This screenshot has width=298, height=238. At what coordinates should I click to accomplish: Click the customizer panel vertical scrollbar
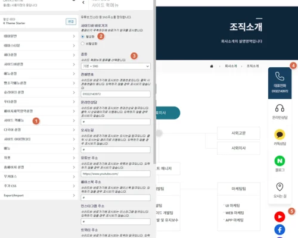154,83
